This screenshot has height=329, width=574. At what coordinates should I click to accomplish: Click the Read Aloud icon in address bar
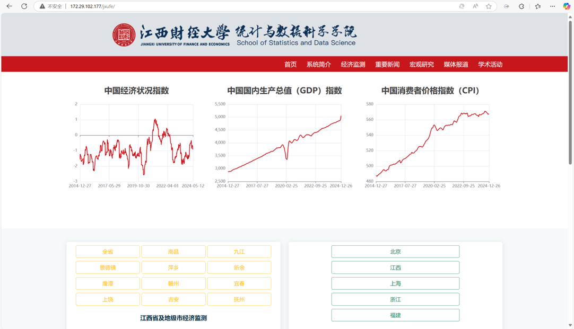(475, 6)
